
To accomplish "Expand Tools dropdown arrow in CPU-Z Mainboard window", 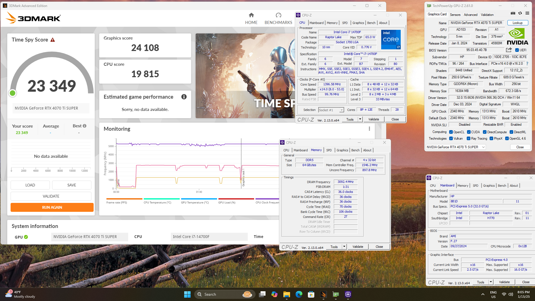I will 491,282.
